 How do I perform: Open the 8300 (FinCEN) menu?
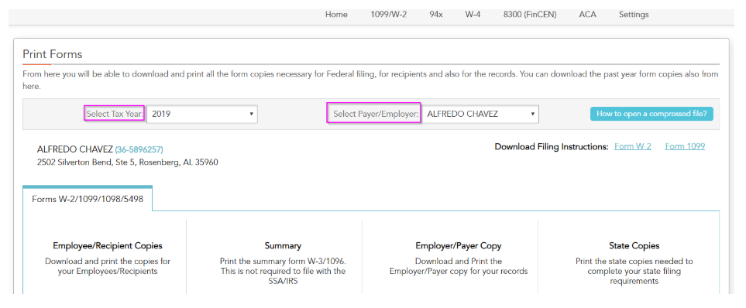pos(530,15)
